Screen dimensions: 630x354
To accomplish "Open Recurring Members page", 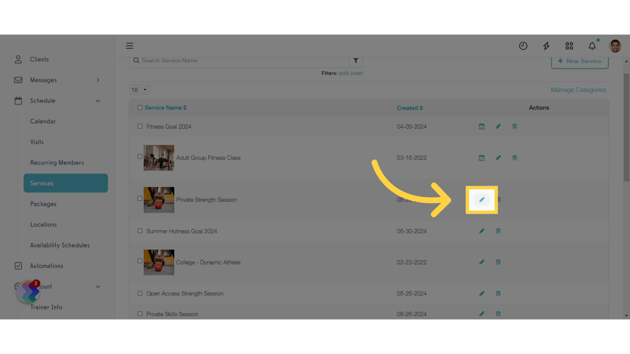I will pyautogui.click(x=57, y=163).
